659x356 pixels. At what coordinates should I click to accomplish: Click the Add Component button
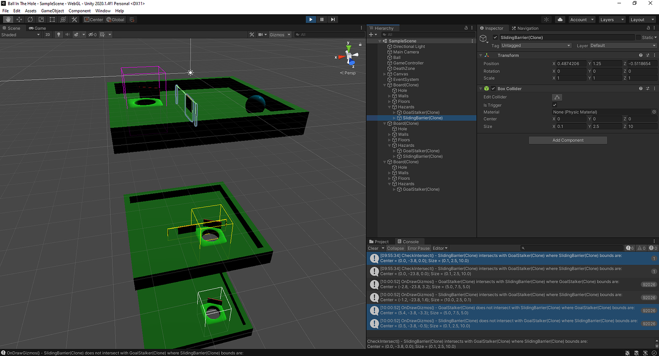point(567,140)
